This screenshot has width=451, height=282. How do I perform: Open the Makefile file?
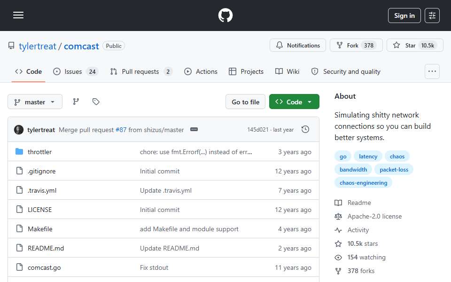pos(40,229)
